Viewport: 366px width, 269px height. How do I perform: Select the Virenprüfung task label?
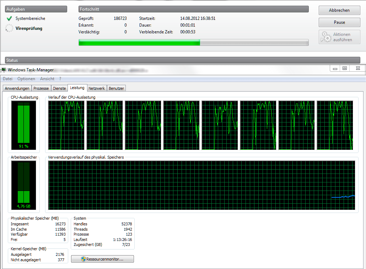click(29, 28)
